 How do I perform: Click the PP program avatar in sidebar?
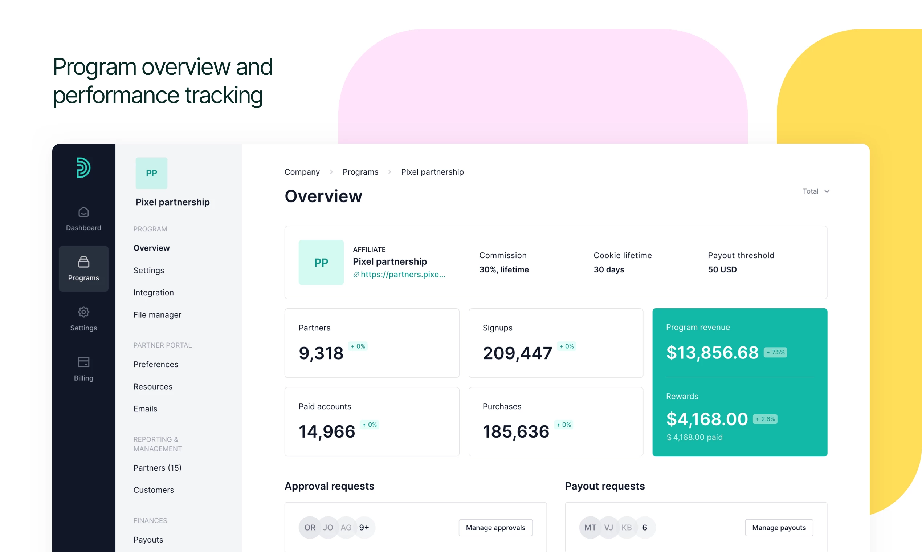click(x=151, y=173)
